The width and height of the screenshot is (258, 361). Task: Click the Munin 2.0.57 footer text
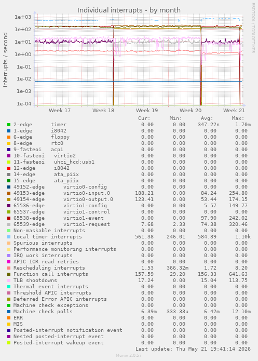129,355
